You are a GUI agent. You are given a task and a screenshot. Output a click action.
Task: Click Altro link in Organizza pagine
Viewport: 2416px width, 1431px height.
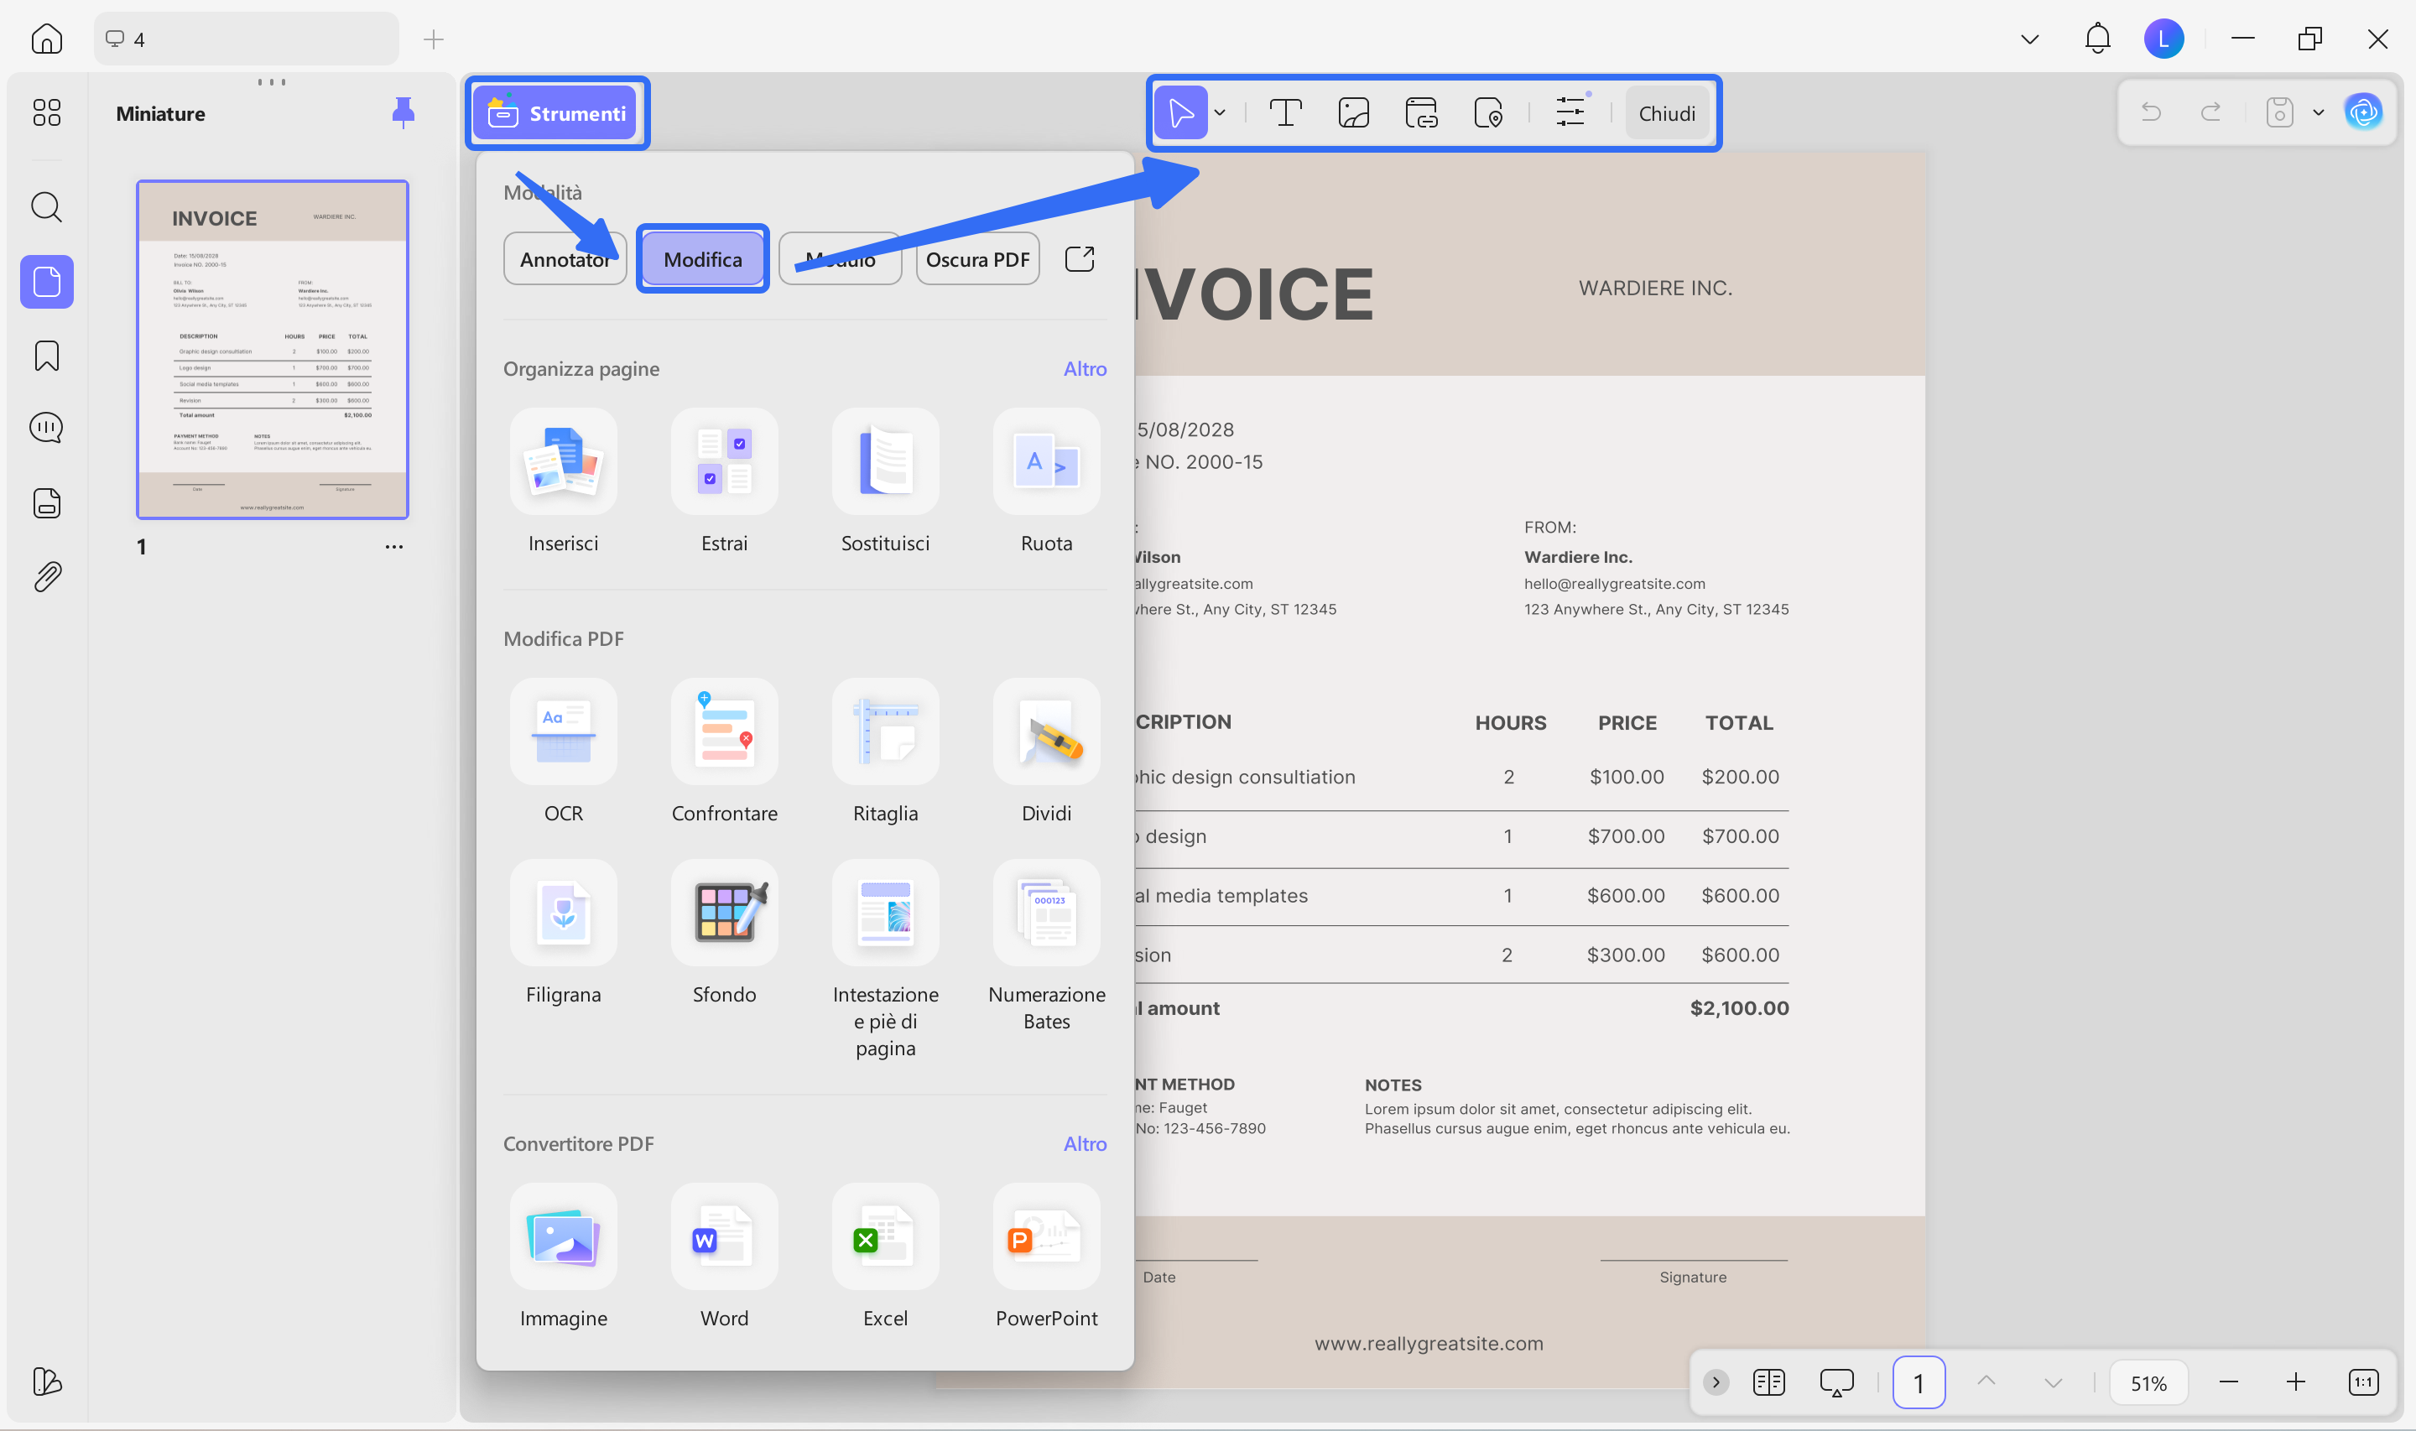tap(1085, 368)
